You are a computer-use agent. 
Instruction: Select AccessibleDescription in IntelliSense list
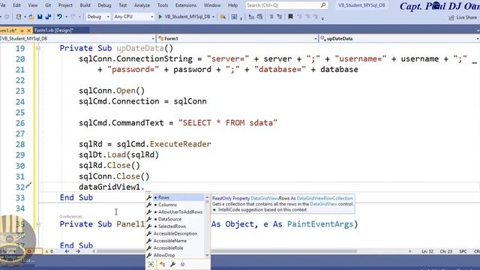pyautogui.click(x=175, y=233)
